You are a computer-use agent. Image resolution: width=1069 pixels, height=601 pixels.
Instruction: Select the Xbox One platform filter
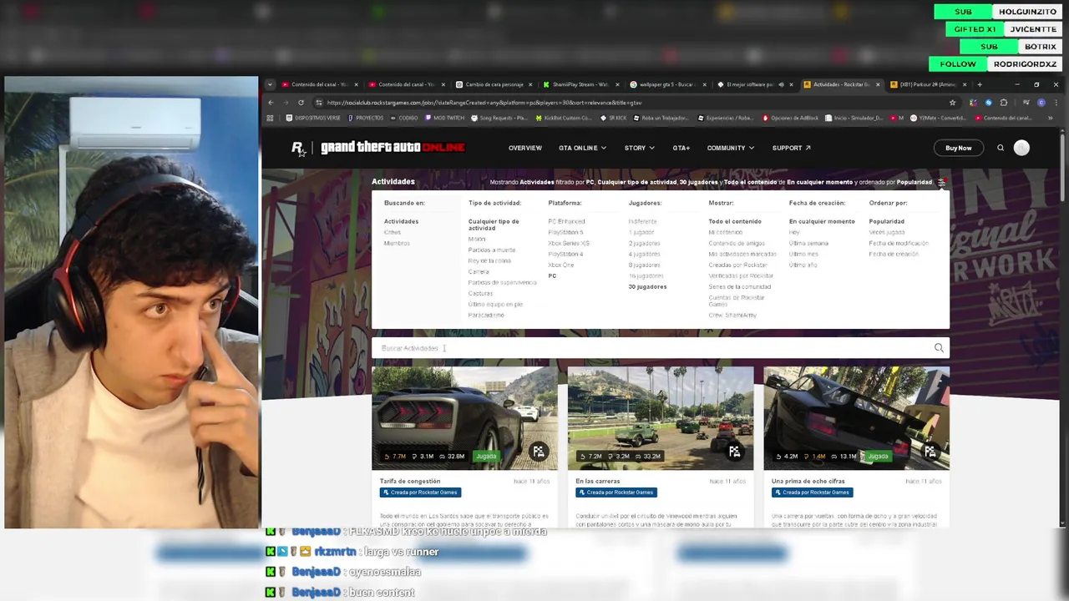point(561,265)
